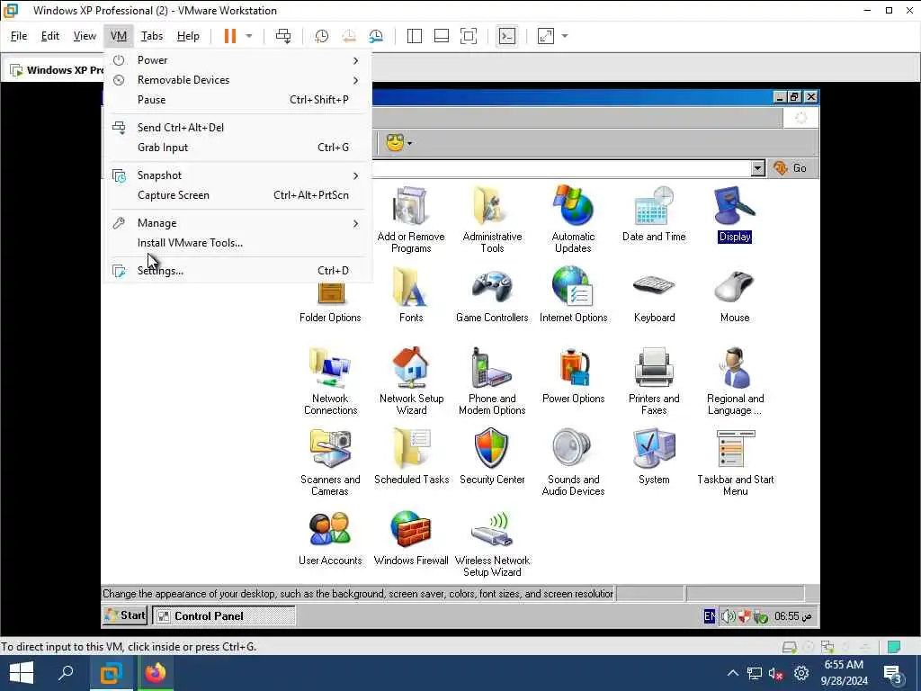Open Security Center icon
Viewport: 921px width, 691px height.
coord(492,457)
